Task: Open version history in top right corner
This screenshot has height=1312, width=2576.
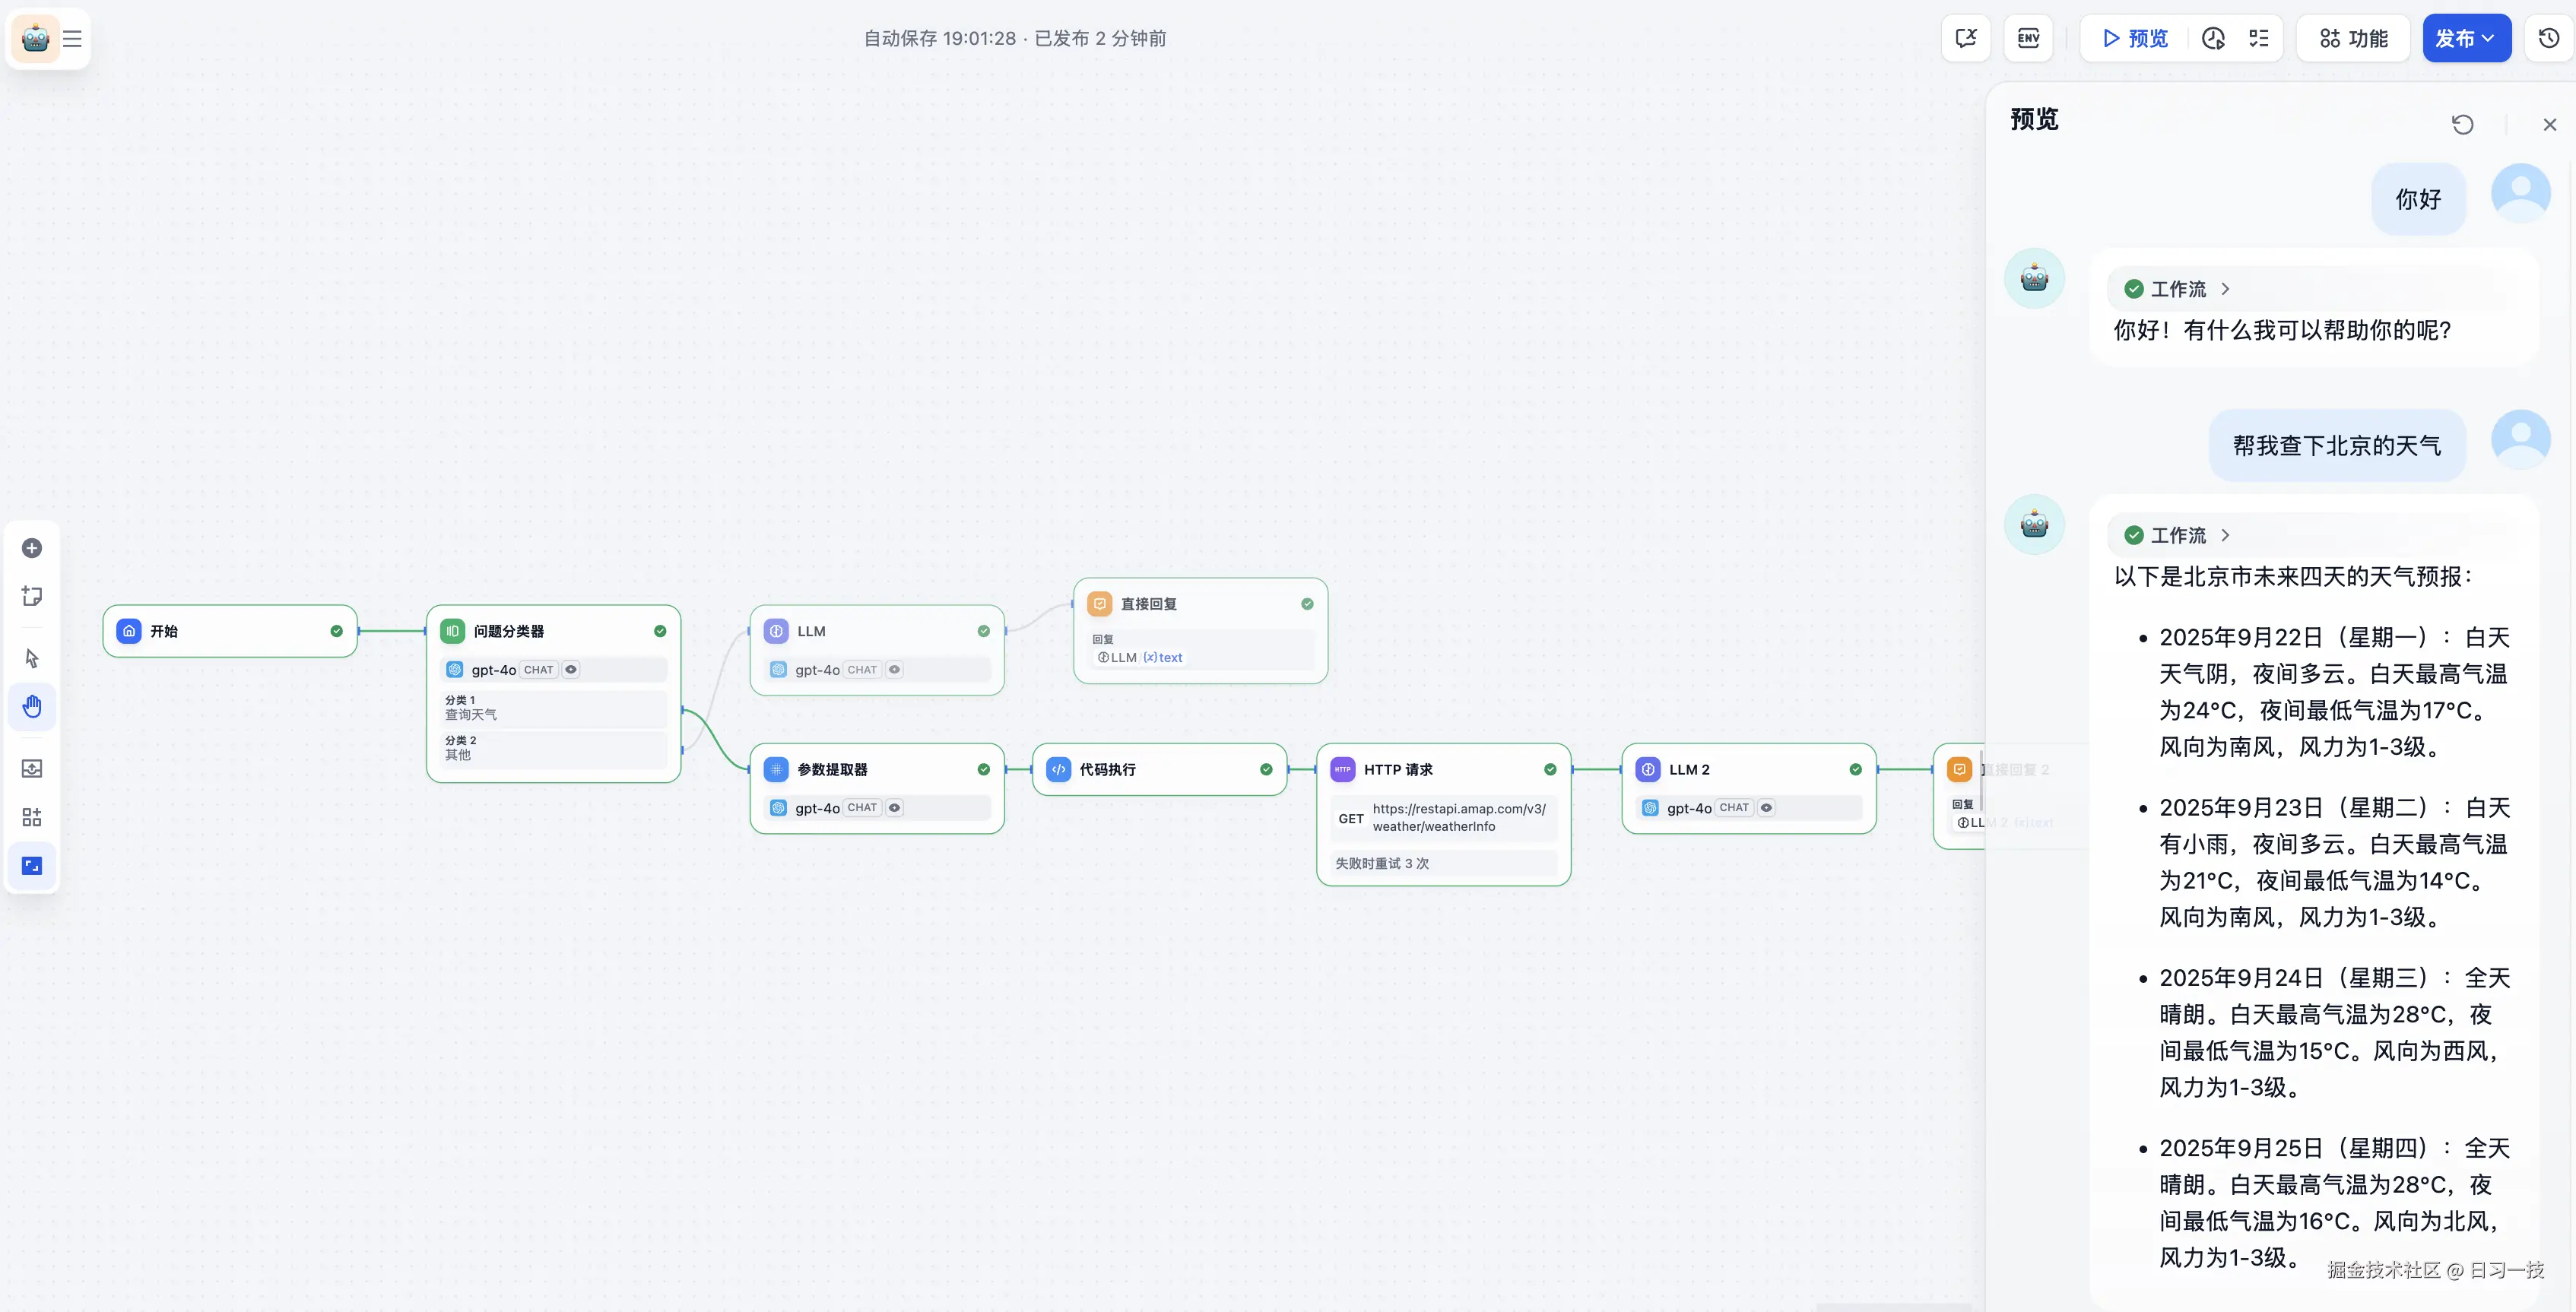Action: click(x=2548, y=38)
